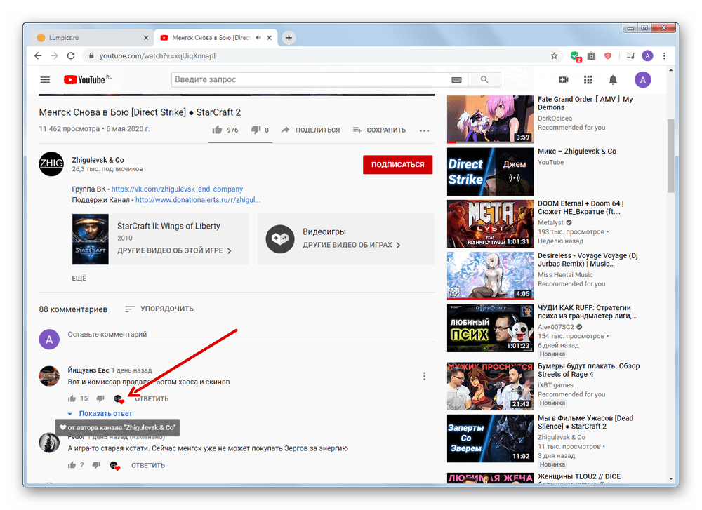The height and width of the screenshot is (510, 702).
Task: Bookmark this page with the star
Action: (555, 55)
